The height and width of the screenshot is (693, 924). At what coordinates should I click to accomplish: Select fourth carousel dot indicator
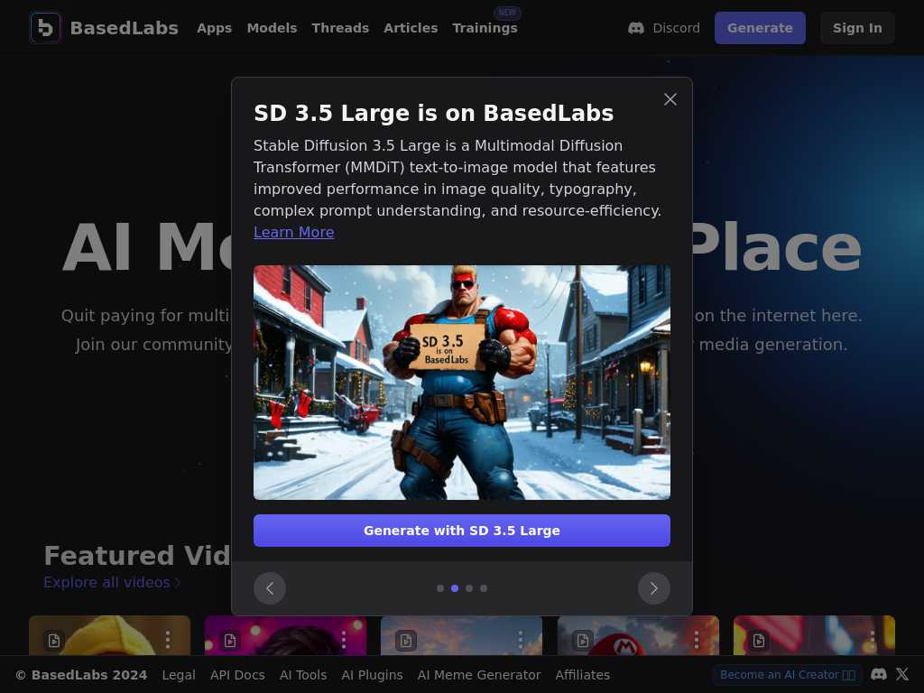(x=484, y=588)
